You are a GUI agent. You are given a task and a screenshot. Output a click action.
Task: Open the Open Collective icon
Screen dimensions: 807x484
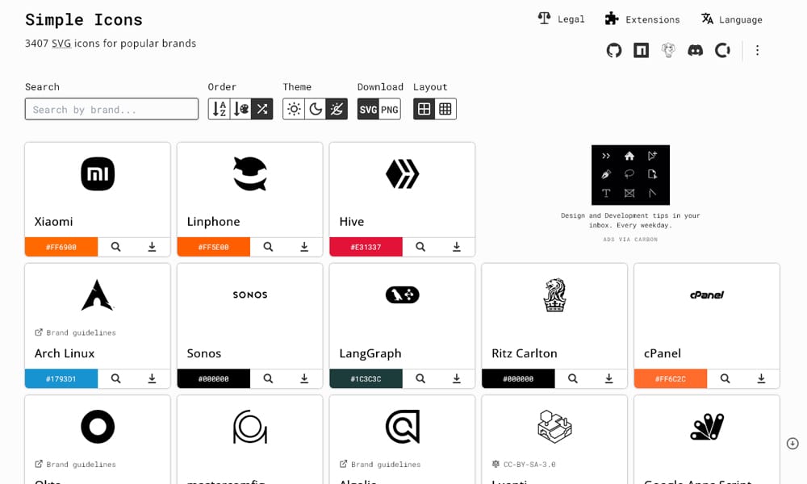point(722,50)
